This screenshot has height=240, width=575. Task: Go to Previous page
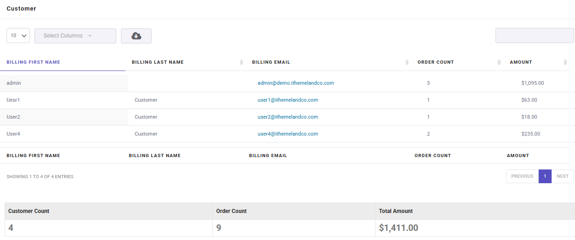point(522,176)
